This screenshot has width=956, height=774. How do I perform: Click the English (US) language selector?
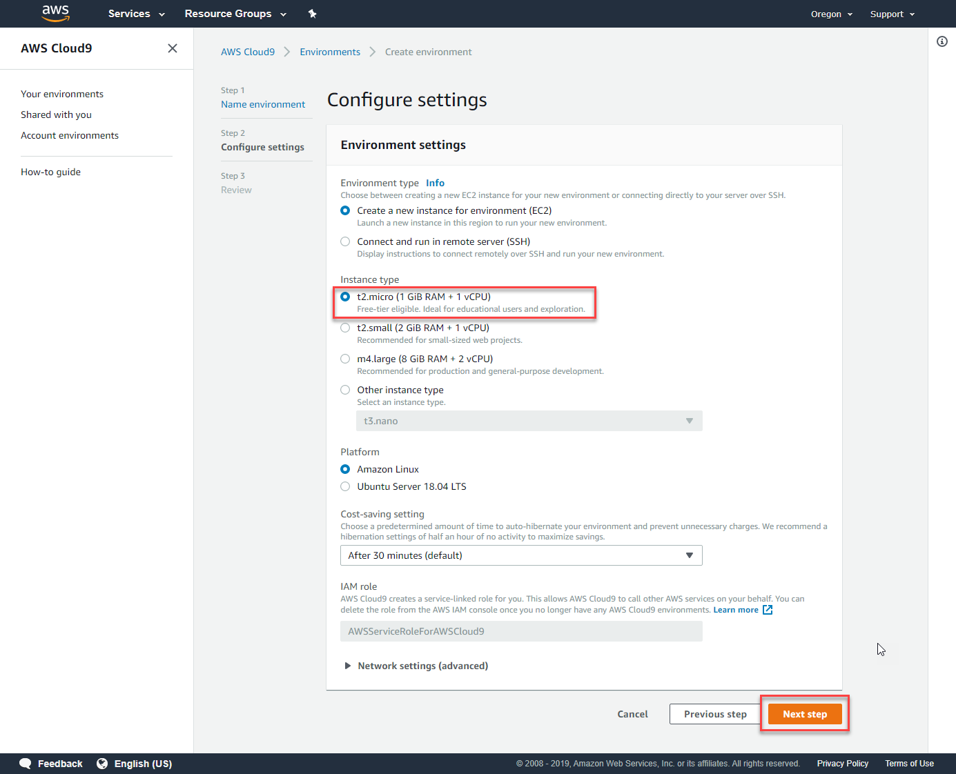pyautogui.click(x=143, y=764)
